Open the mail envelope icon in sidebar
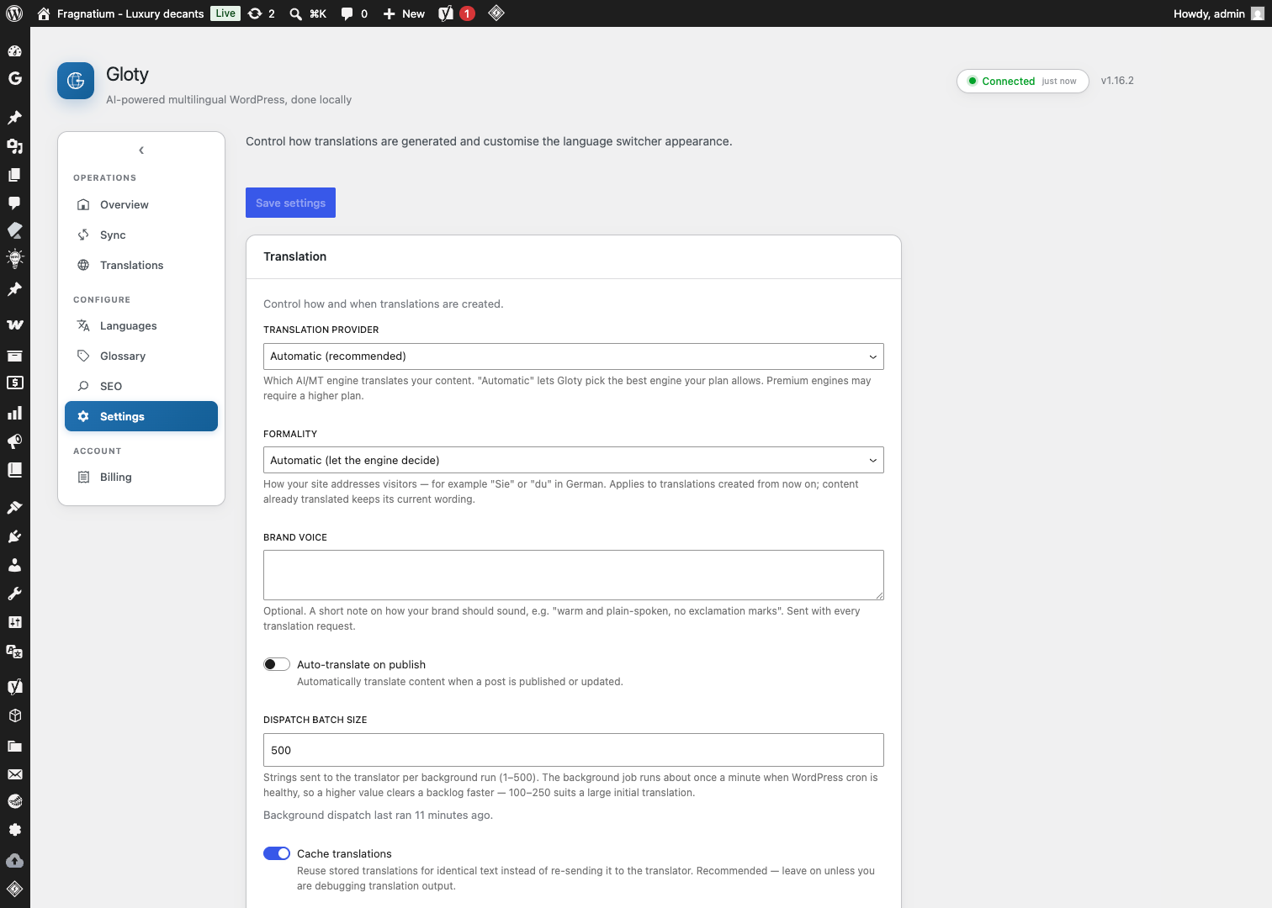The image size is (1272, 908). [x=14, y=774]
